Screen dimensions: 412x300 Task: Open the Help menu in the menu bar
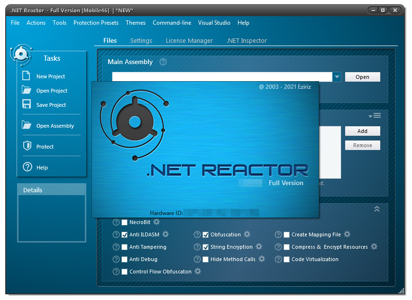243,23
